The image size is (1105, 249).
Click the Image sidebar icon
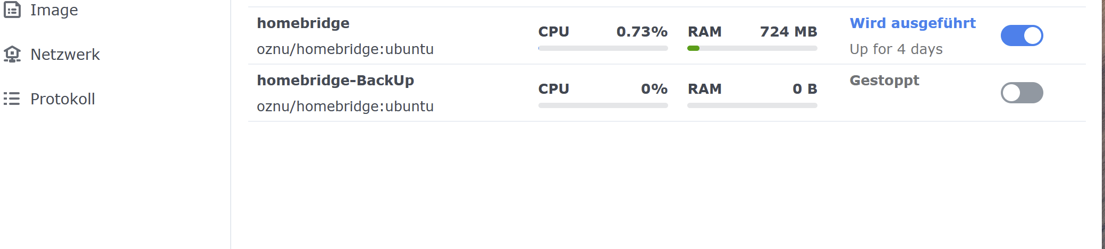click(12, 10)
